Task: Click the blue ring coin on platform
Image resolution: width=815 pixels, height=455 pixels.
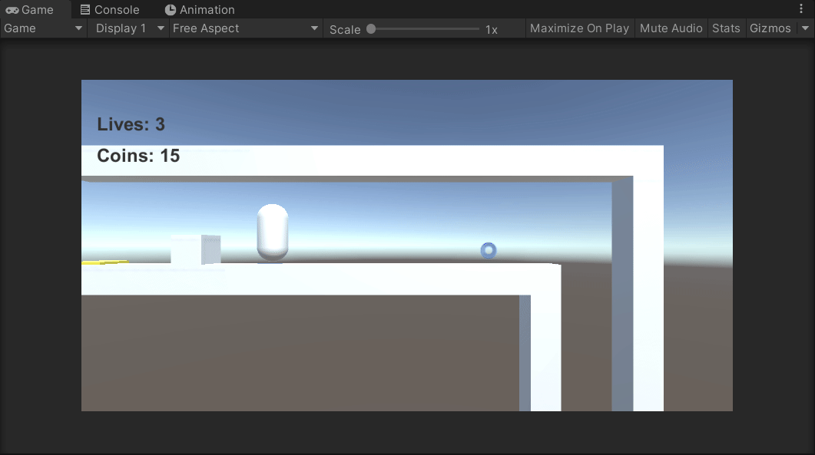Action: pos(488,250)
